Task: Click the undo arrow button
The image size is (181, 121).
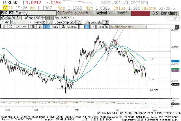Action: pyautogui.click(x=170, y=18)
